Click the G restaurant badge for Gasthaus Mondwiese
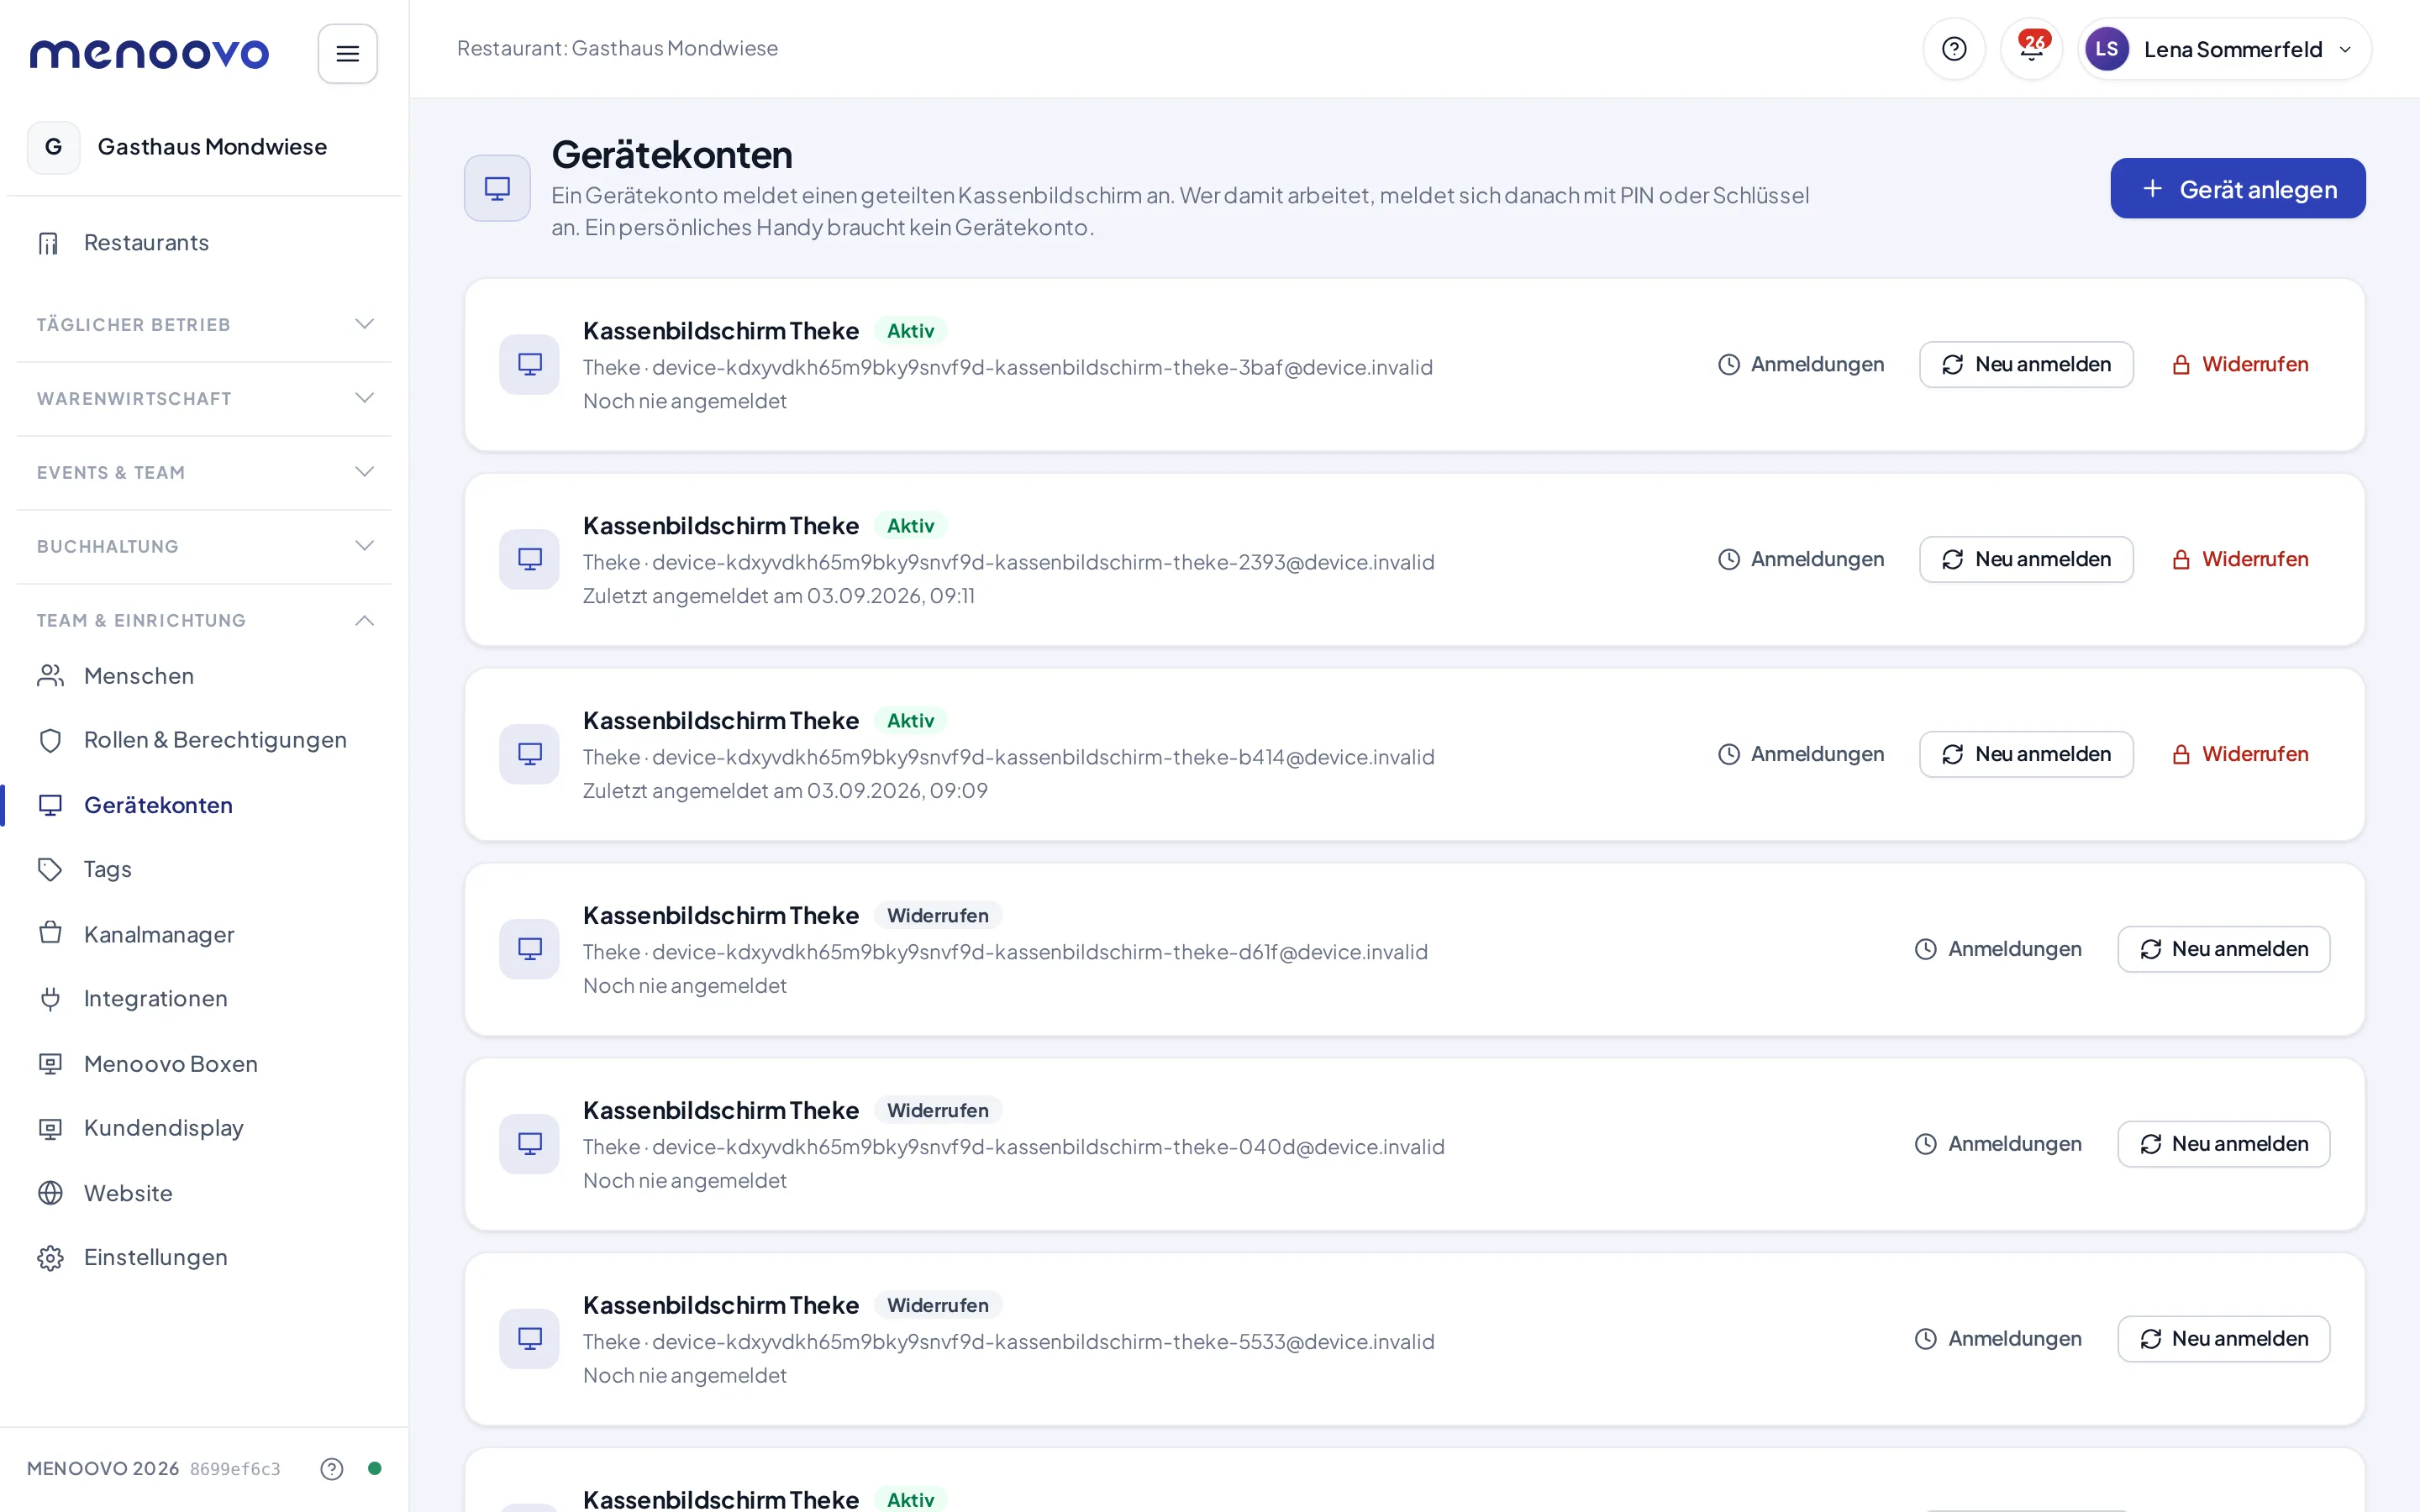This screenshot has height=1512, width=2420. coord(53,147)
